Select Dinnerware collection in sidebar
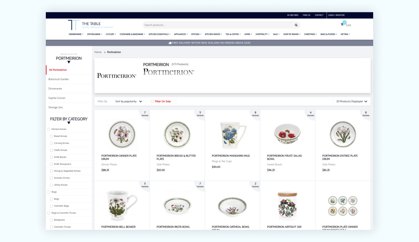This screenshot has width=419, height=242. click(x=55, y=89)
